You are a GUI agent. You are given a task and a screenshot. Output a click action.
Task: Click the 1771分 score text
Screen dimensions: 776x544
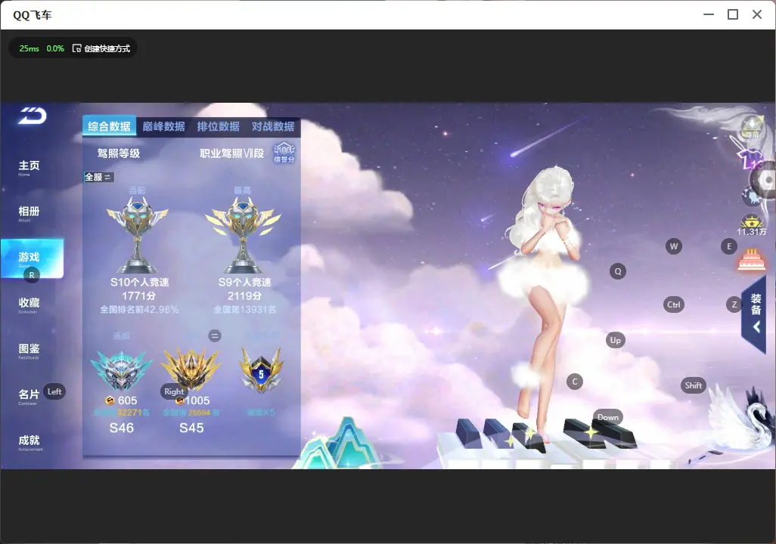pos(138,295)
